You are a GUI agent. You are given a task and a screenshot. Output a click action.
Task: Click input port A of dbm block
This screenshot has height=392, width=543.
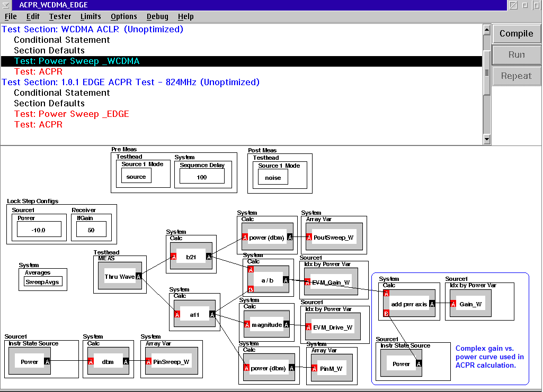click(91, 361)
